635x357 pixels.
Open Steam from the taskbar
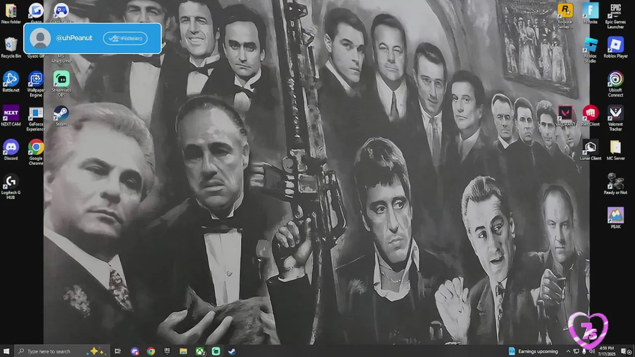232,351
